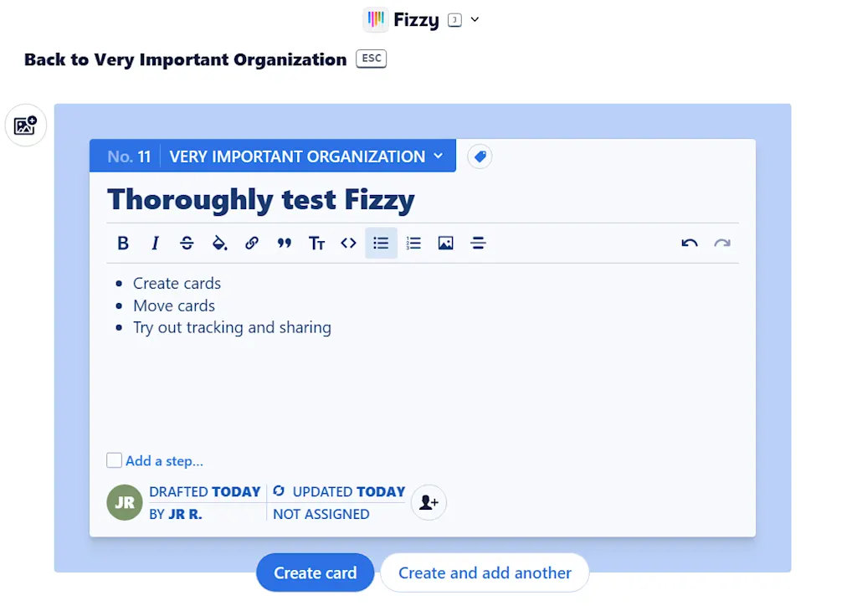Image resolution: width=857 pixels, height=611 pixels.
Task: Open the blockquote formatting tool
Action: pyautogui.click(x=284, y=243)
